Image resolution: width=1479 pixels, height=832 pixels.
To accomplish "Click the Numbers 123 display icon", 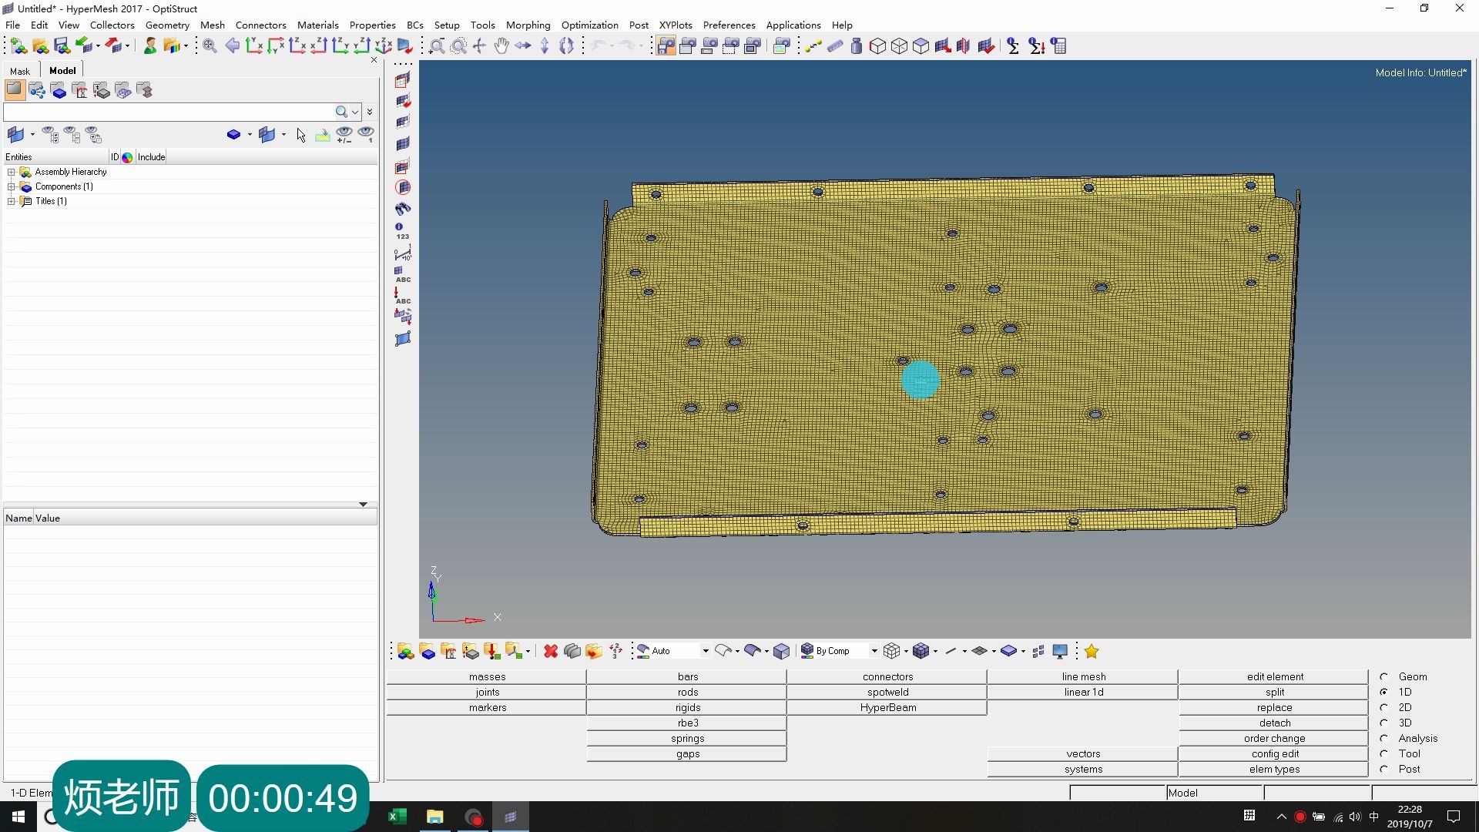I will point(402,231).
